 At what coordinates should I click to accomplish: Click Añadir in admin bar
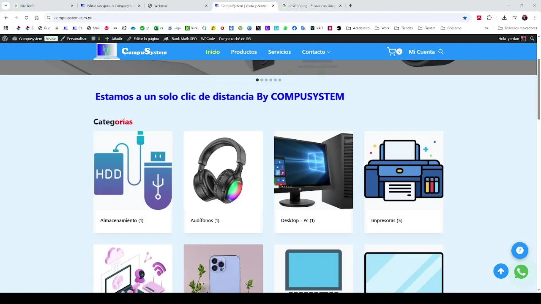coord(114,38)
